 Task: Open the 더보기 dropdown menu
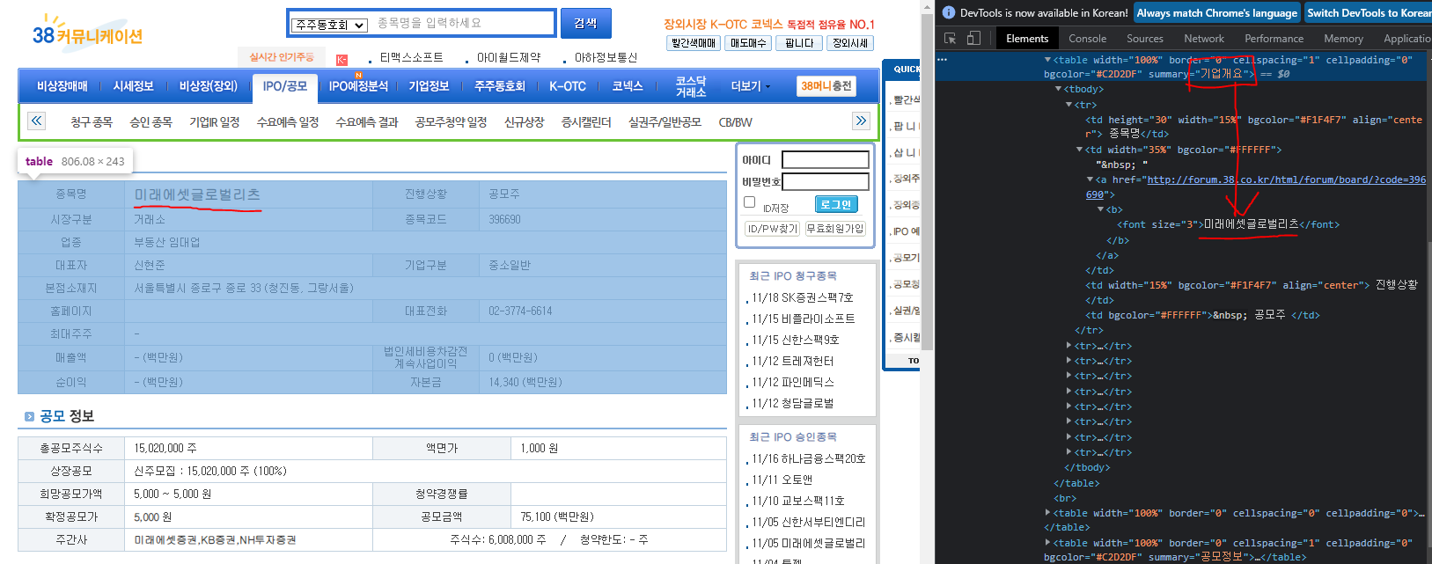click(751, 86)
